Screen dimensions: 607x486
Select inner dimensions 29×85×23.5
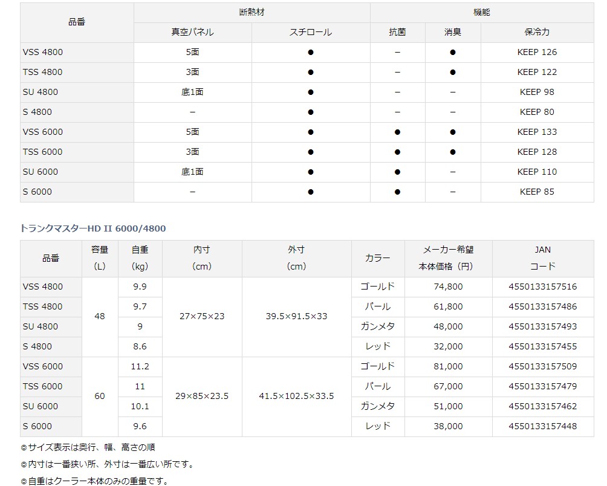click(202, 397)
